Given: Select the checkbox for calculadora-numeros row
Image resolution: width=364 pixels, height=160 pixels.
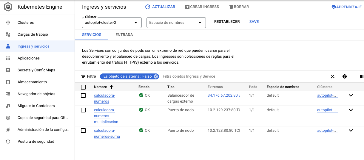Looking at the screenshot, I should [83, 95].
